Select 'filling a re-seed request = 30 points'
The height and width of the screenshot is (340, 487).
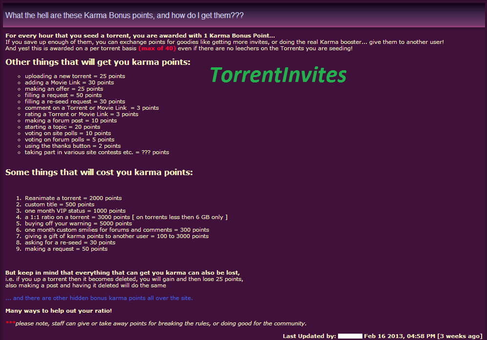(x=75, y=101)
